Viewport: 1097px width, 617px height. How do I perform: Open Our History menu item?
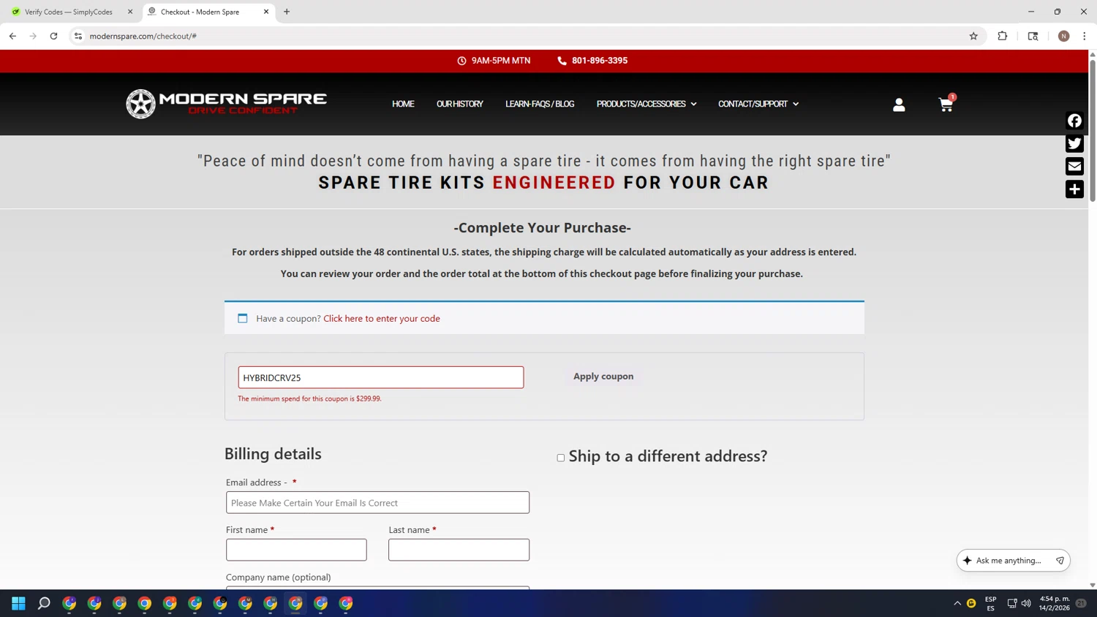(x=460, y=104)
